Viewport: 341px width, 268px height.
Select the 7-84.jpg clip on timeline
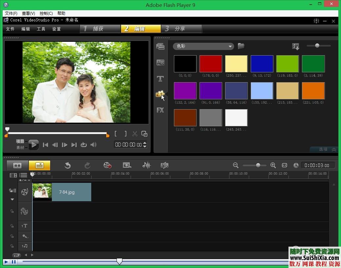point(67,192)
